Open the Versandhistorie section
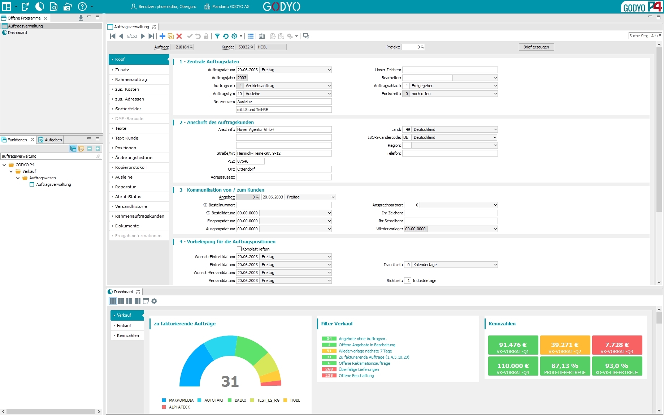The width and height of the screenshot is (664, 415). coord(139,206)
